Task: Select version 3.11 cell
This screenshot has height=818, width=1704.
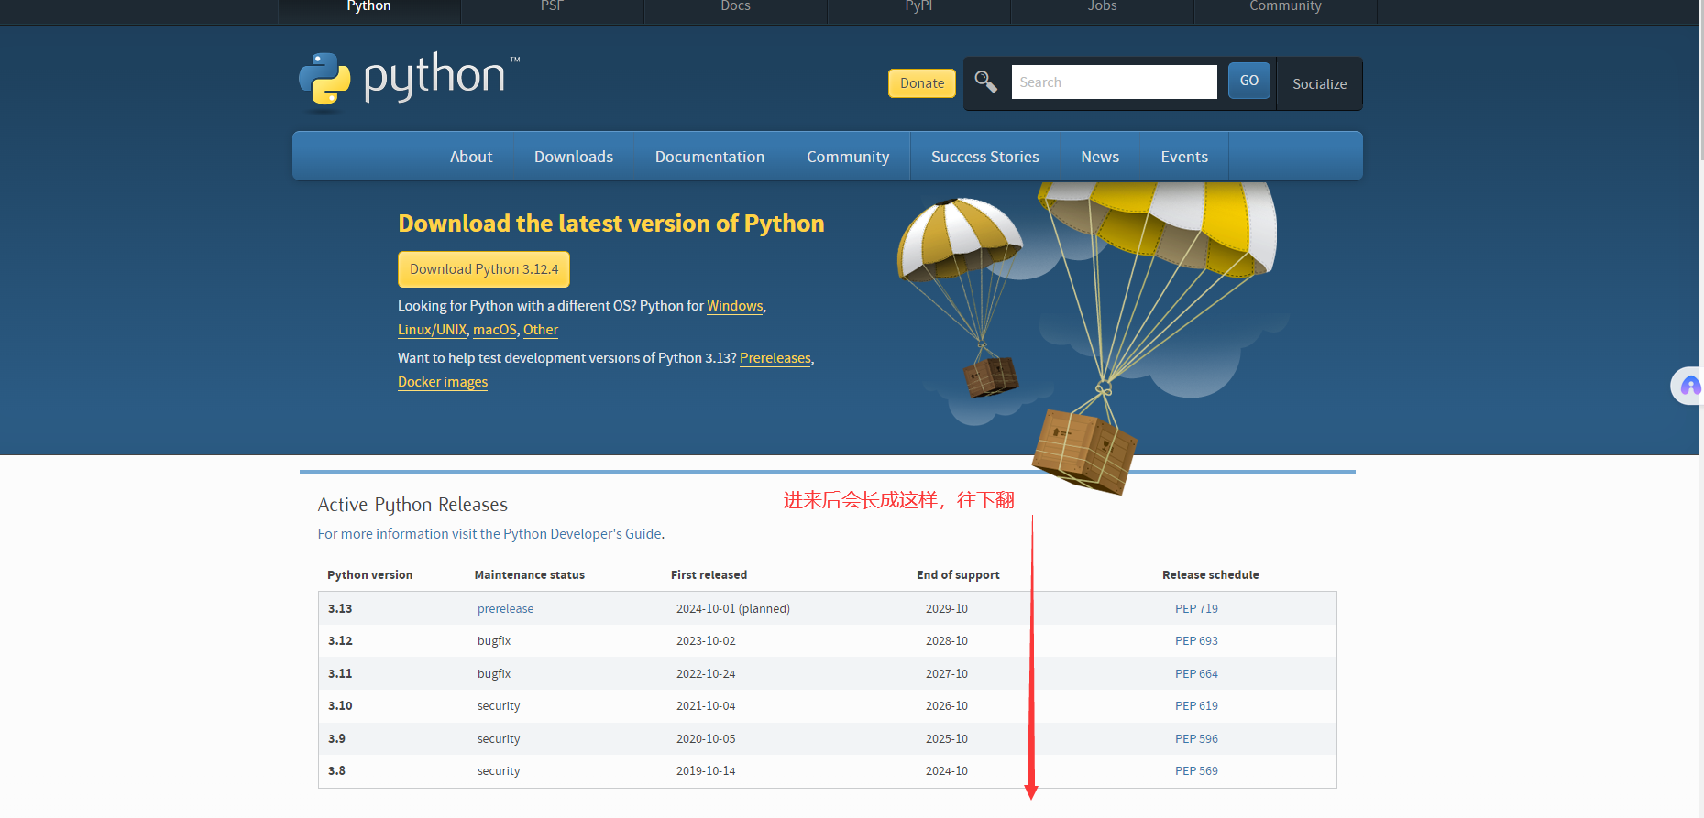Action: 340,674
